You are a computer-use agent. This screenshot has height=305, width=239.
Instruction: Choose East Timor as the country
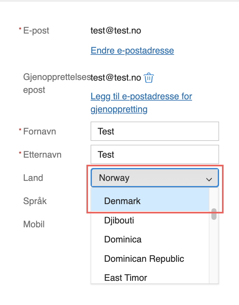click(126, 278)
